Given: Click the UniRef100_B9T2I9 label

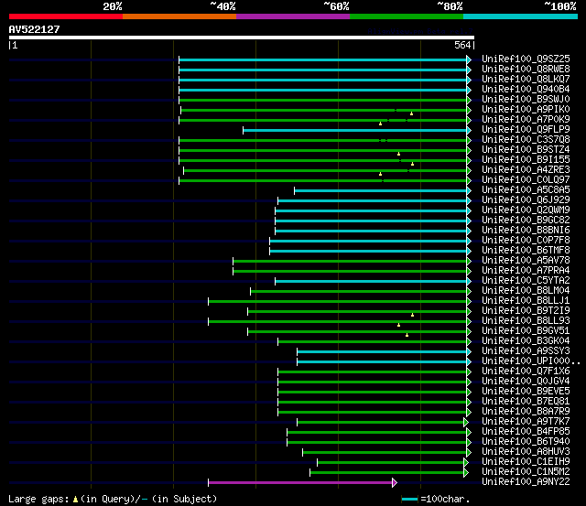Looking at the screenshot, I should coord(526,311).
